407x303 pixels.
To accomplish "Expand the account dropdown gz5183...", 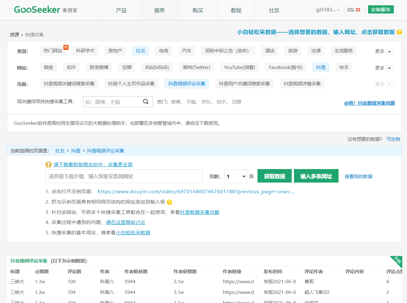I will pyautogui.click(x=328, y=10).
